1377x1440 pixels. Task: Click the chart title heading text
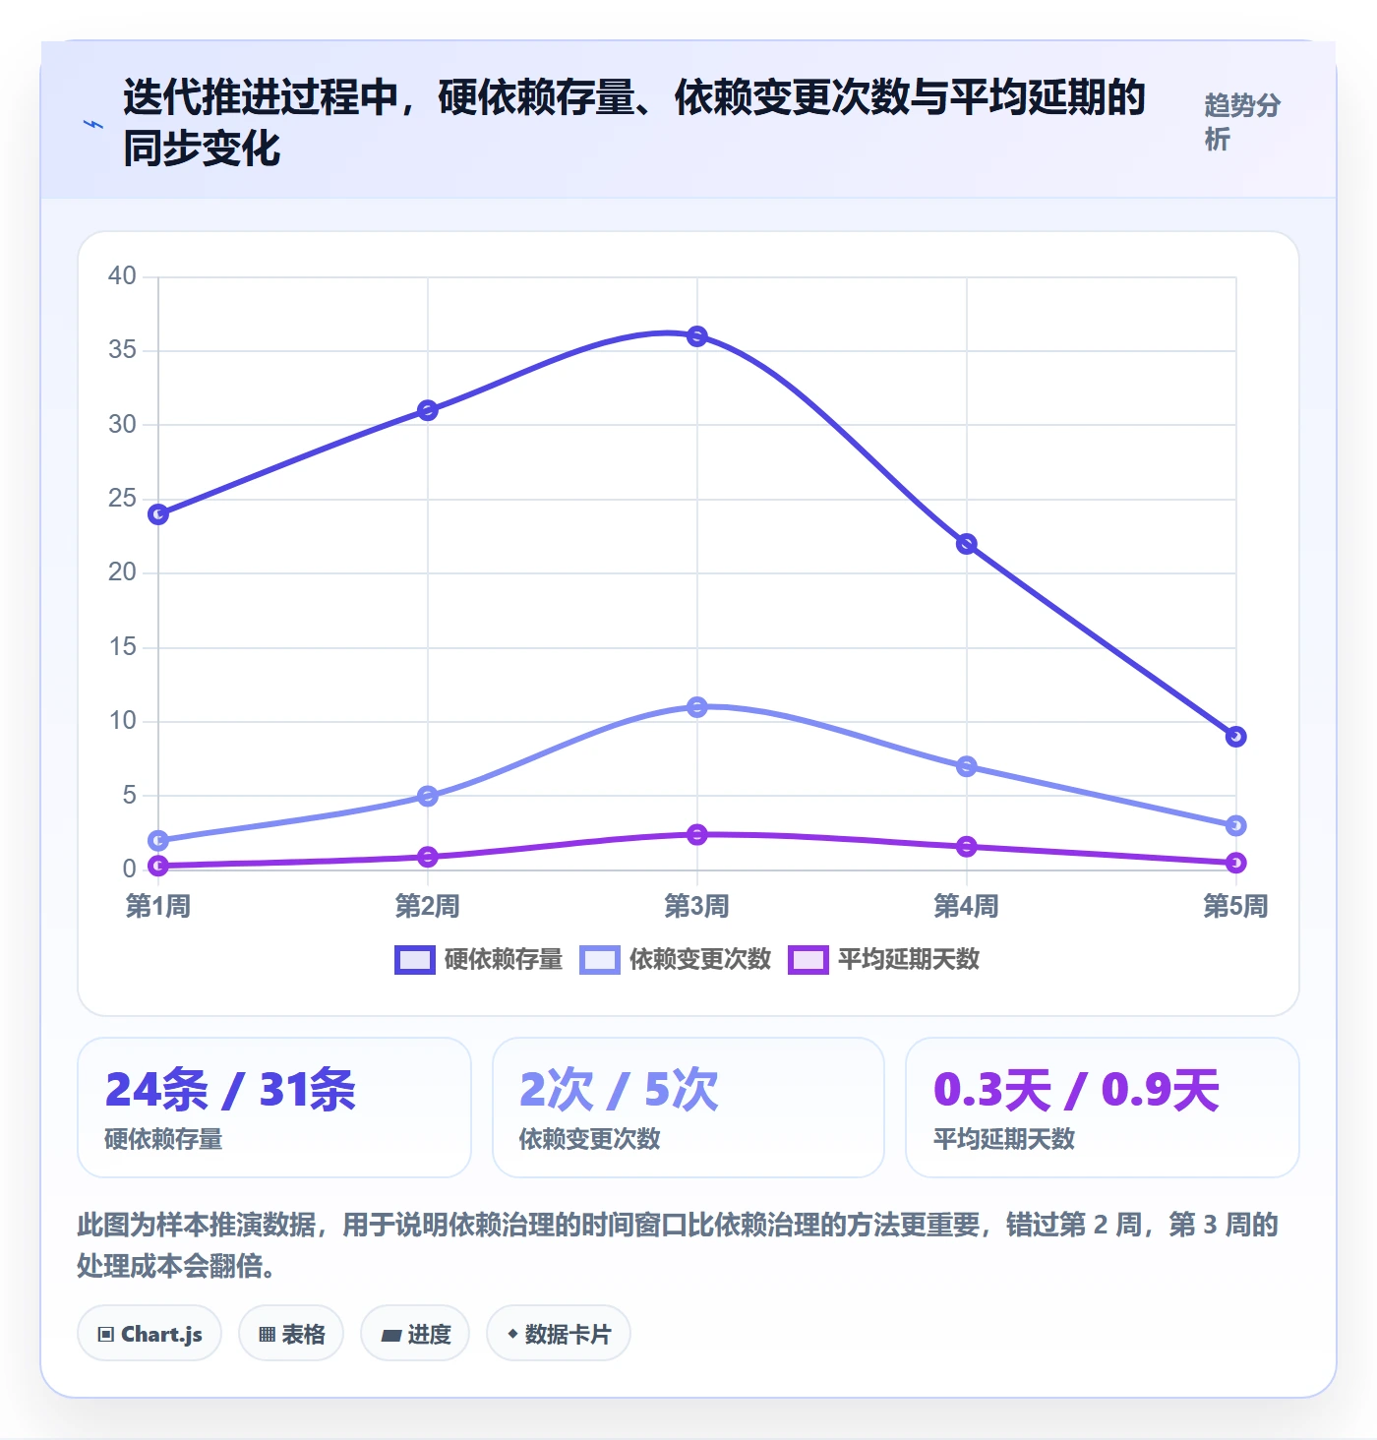(634, 123)
